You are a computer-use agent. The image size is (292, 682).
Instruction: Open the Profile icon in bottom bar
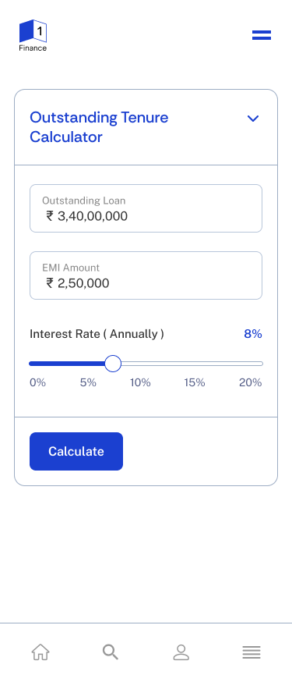[181, 652]
